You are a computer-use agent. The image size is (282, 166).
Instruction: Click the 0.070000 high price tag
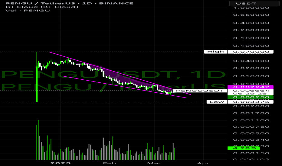pos(250,52)
